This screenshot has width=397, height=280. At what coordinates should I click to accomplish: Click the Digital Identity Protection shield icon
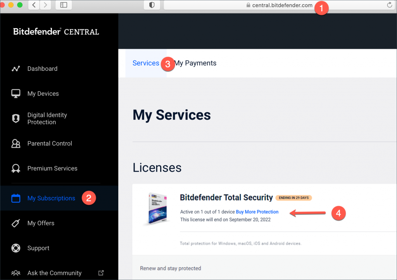[x=16, y=119]
